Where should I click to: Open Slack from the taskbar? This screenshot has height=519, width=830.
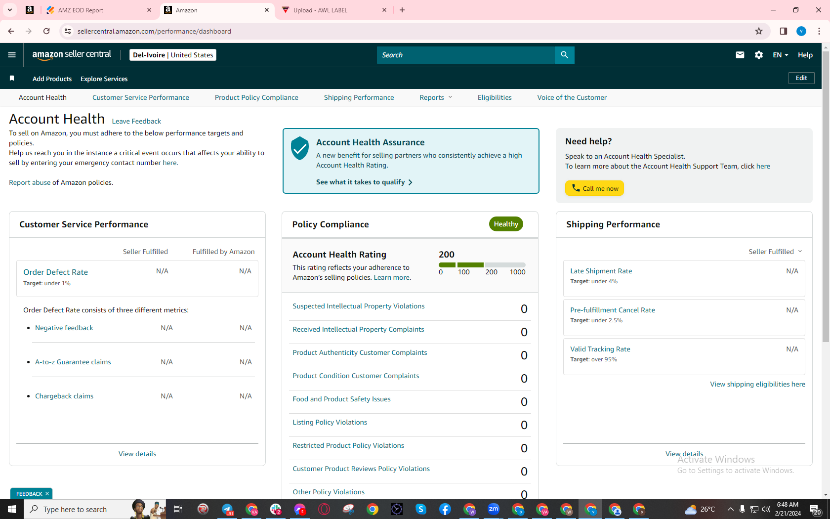(276, 509)
